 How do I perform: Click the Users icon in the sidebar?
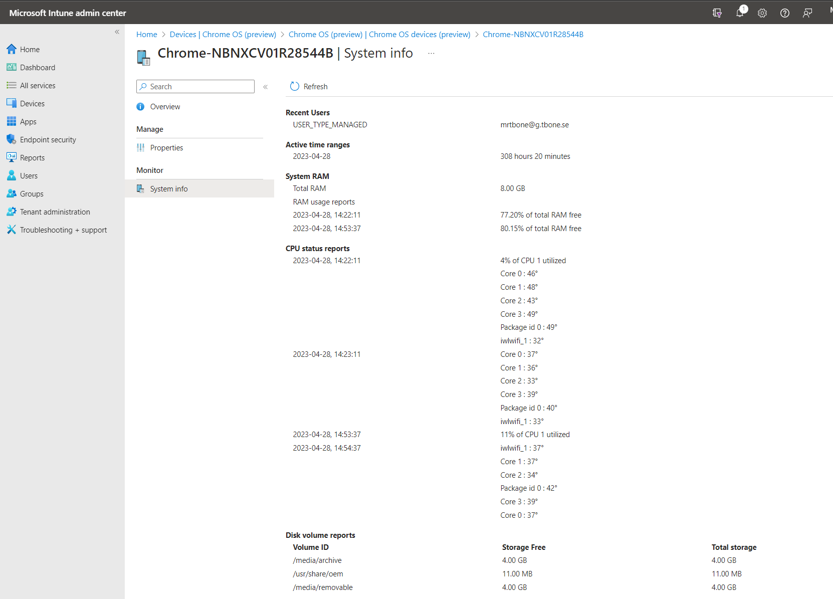tap(11, 175)
